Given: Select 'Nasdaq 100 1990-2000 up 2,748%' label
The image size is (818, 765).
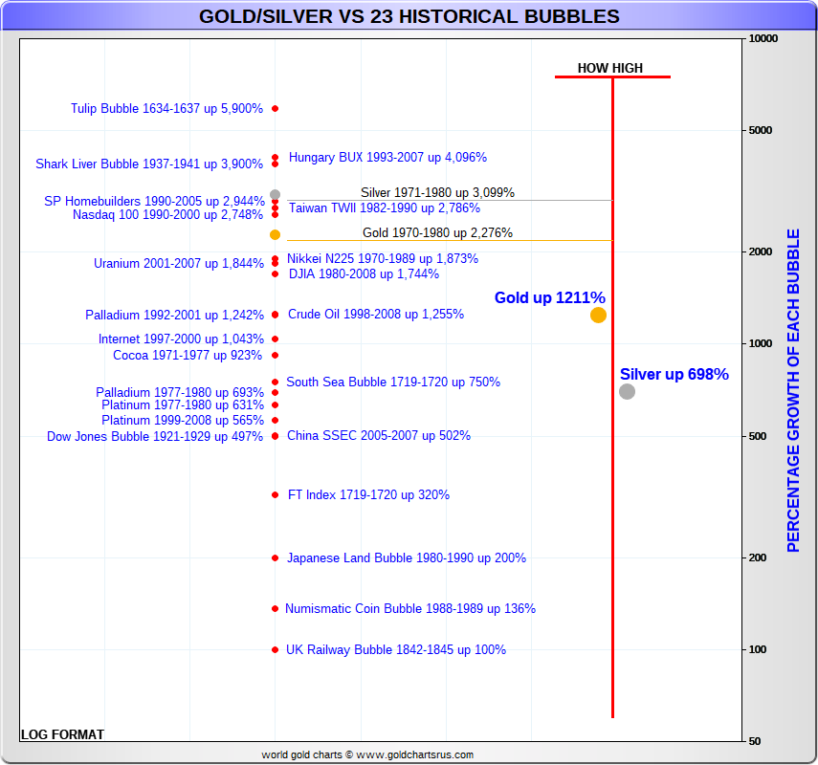Looking at the screenshot, I should coord(168,214).
